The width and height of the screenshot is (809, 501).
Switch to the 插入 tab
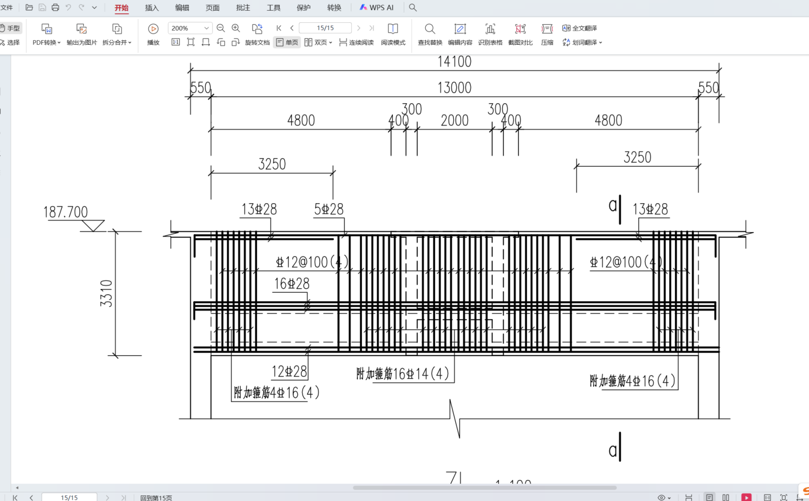(151, 8)
